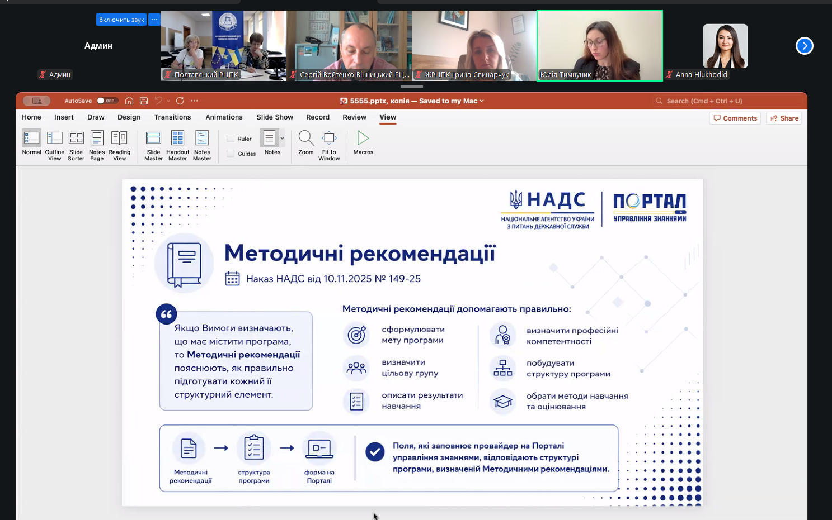The height and width of the screenshot is (520, 832).
Task: Click the Портал управління знаннями logo
Action: pos(650,208)
